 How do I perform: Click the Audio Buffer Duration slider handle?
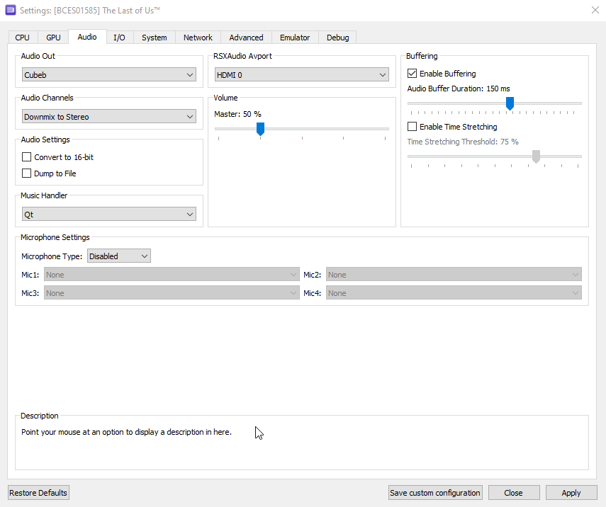(510, 103)
